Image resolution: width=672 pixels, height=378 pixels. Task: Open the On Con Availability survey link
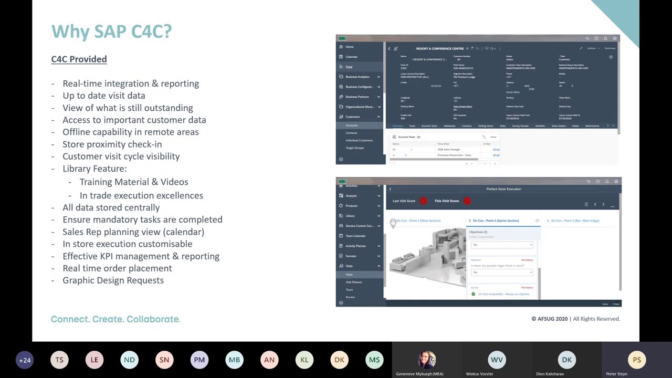503,294
